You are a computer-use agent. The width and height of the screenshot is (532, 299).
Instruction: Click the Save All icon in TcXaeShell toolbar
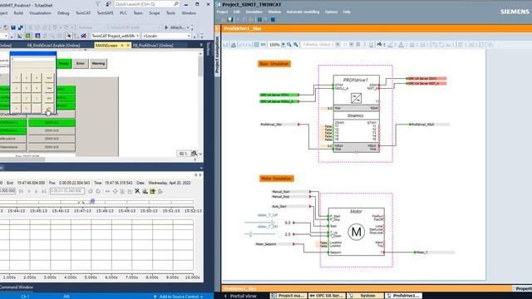20,27
